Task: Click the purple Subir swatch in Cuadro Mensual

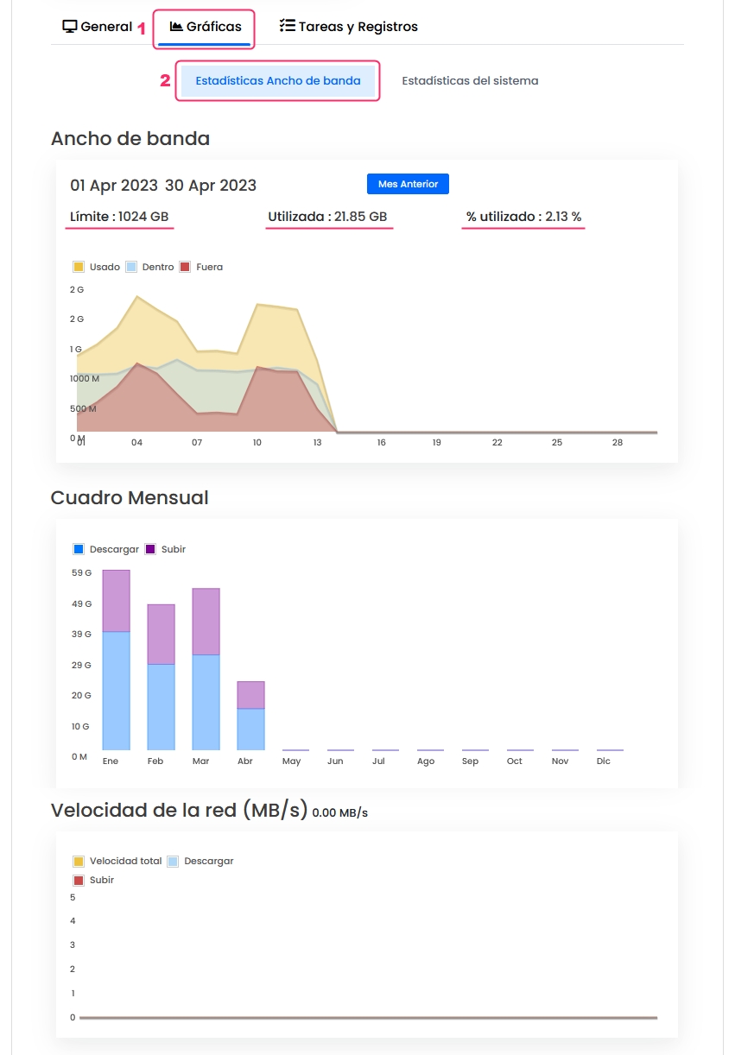Action: (150, 549)
